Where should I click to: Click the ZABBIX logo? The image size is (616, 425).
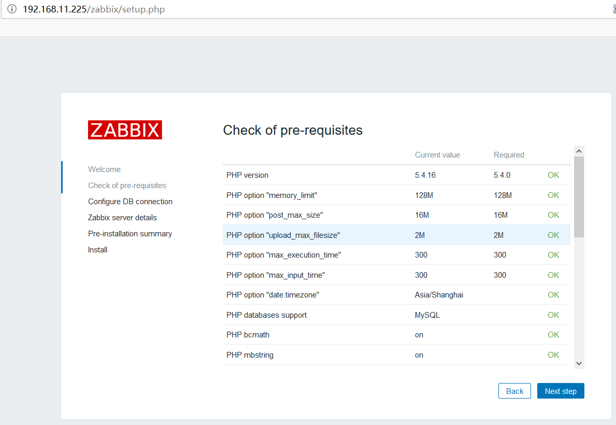tap(125, 130)
